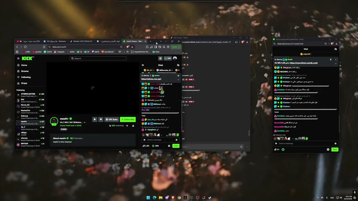358x201 pixels.
Task: Open the browser extensions puzzle icon
Action: 147,47
